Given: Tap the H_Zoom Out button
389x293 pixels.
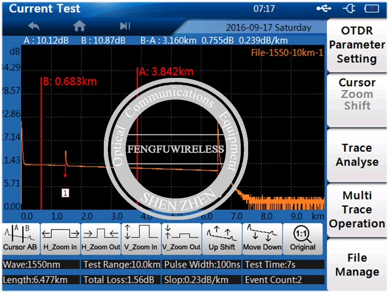Looking at the screenshot, I should (101, 239).
